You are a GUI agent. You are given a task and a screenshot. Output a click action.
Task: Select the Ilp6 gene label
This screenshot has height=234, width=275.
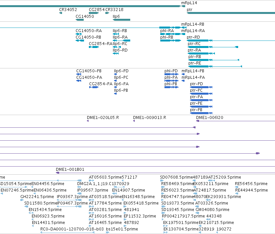coord(116,16)
